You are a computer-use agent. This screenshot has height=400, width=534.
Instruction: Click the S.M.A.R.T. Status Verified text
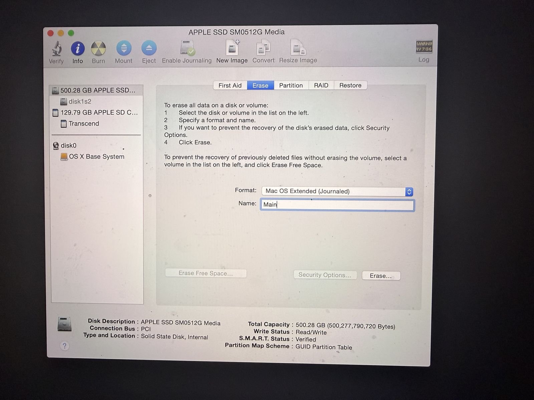(306, 339)
